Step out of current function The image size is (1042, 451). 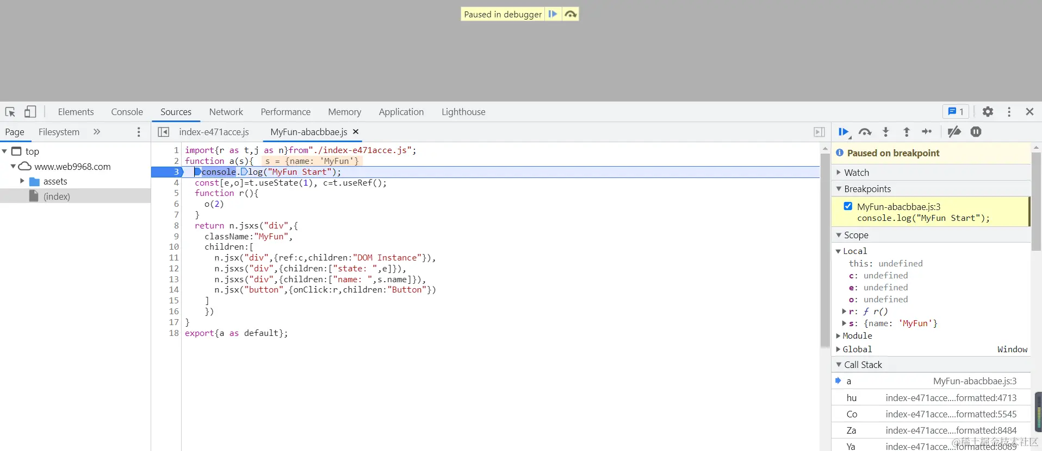coord(906,132)
